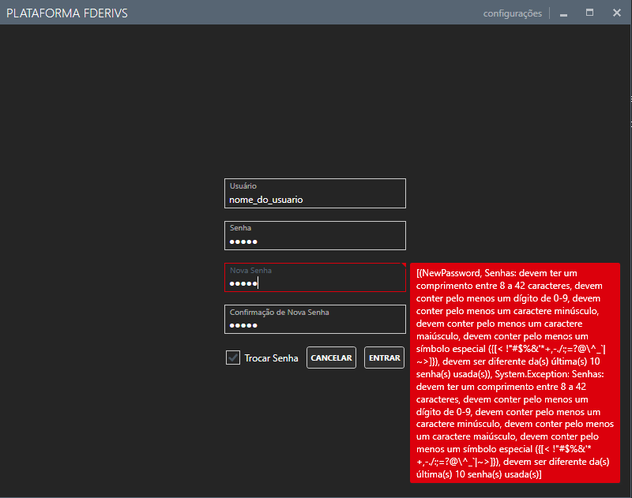
Task: Click red error corner marker on Nova Senha
Action: point(403,265)
